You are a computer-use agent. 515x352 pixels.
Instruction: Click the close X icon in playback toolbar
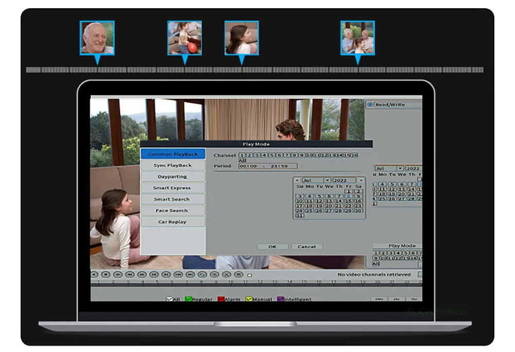[226, 274]
